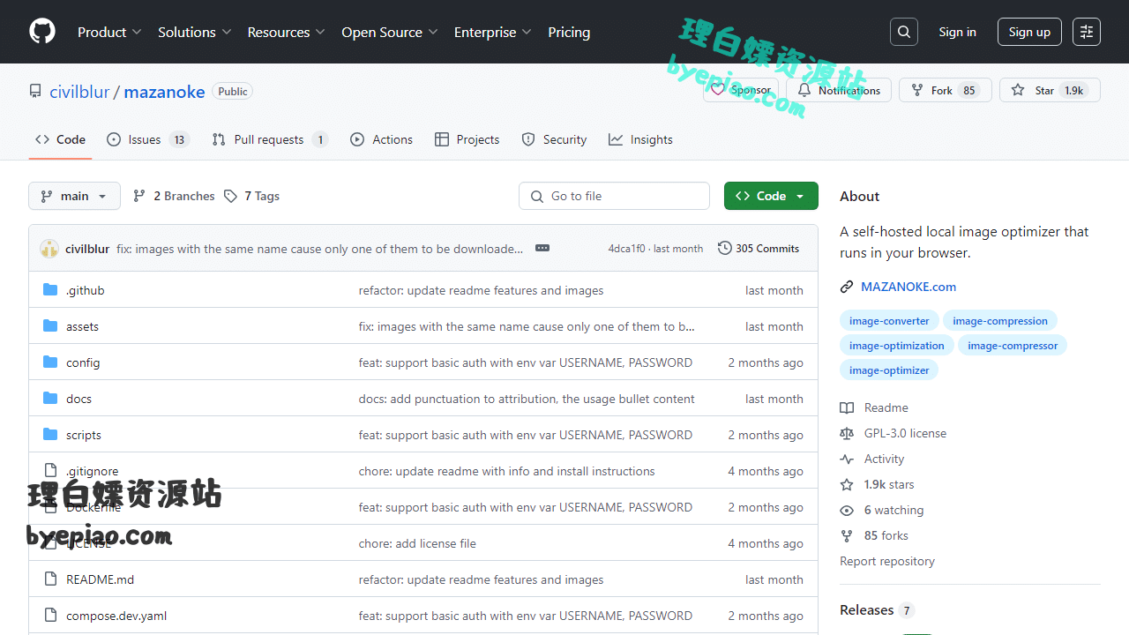Image resolution: width=1129 pixels, height=635 pixels.
Task: Click the compose.dev.yaml file icon
Action: point(50,616)
